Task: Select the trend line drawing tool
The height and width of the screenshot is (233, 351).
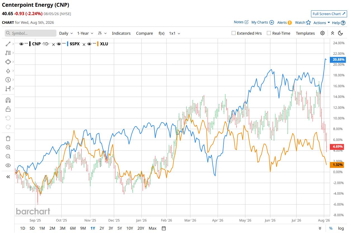Action: (8, 44)
